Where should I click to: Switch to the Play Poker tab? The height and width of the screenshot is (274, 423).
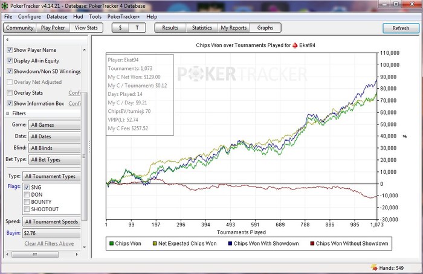[x=53, y=28]
